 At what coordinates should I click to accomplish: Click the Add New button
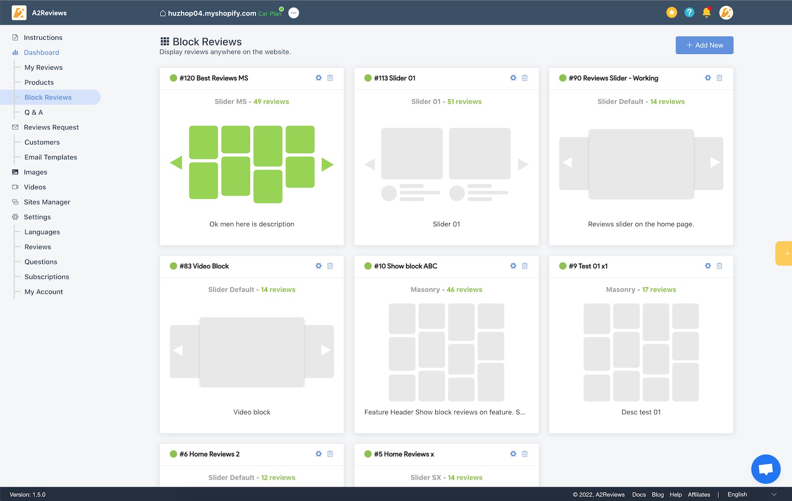pyautogui.click(x=704, y=45)
